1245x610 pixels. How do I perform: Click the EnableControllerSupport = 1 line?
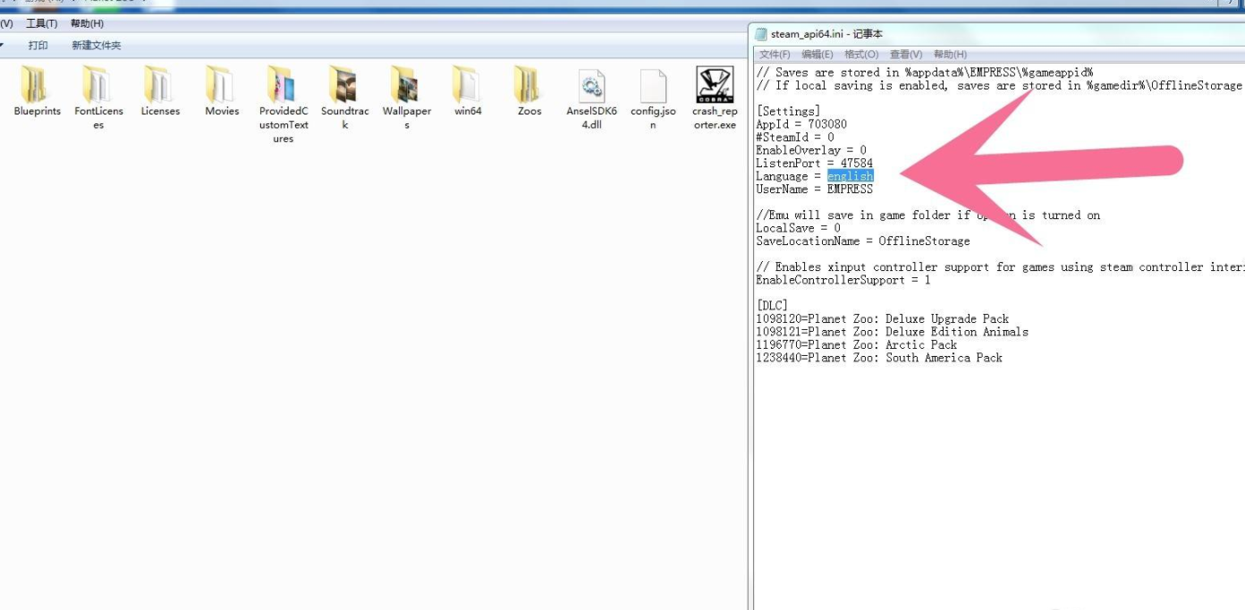point(843,280)
